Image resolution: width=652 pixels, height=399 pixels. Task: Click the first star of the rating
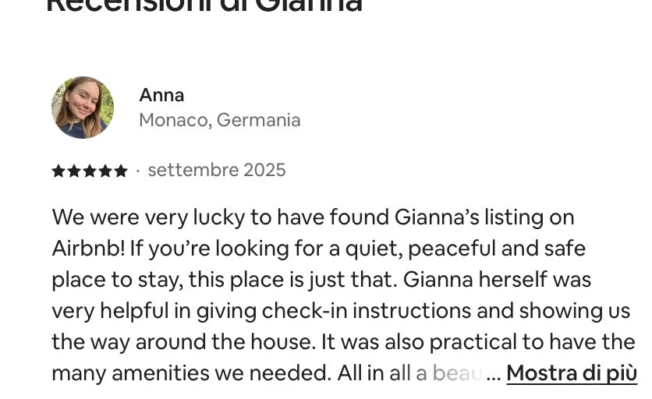click(58, 171)
